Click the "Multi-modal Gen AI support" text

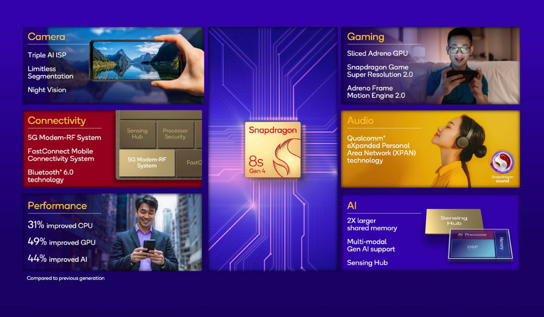371,245
